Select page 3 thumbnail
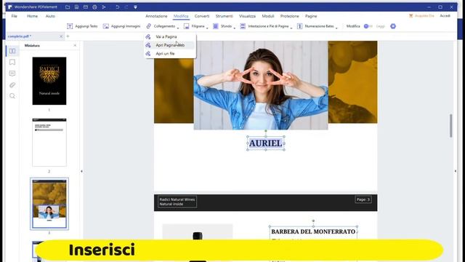 tap(49, 204)
